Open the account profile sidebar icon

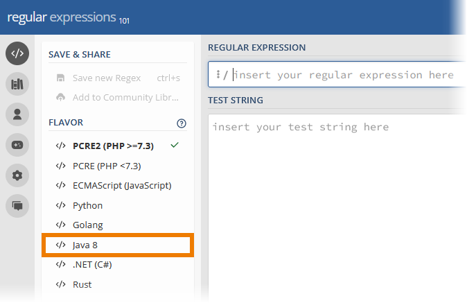17,114
